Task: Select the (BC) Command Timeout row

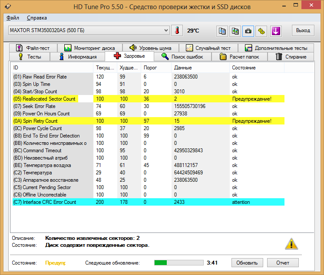Action: tap(149, 151)
